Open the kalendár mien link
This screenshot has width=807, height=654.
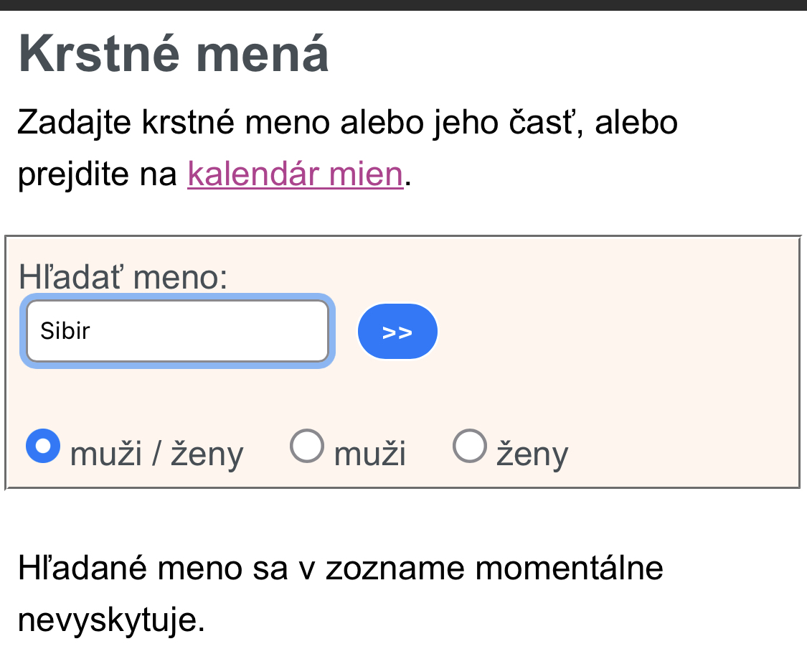click(295, 174)
